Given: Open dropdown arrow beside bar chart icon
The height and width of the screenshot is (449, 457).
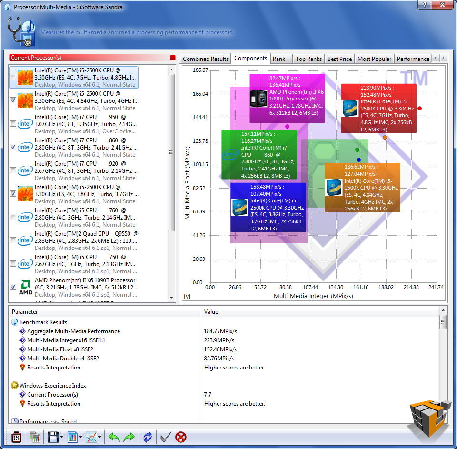Looking at the screenshot, I should coord(80,437).
